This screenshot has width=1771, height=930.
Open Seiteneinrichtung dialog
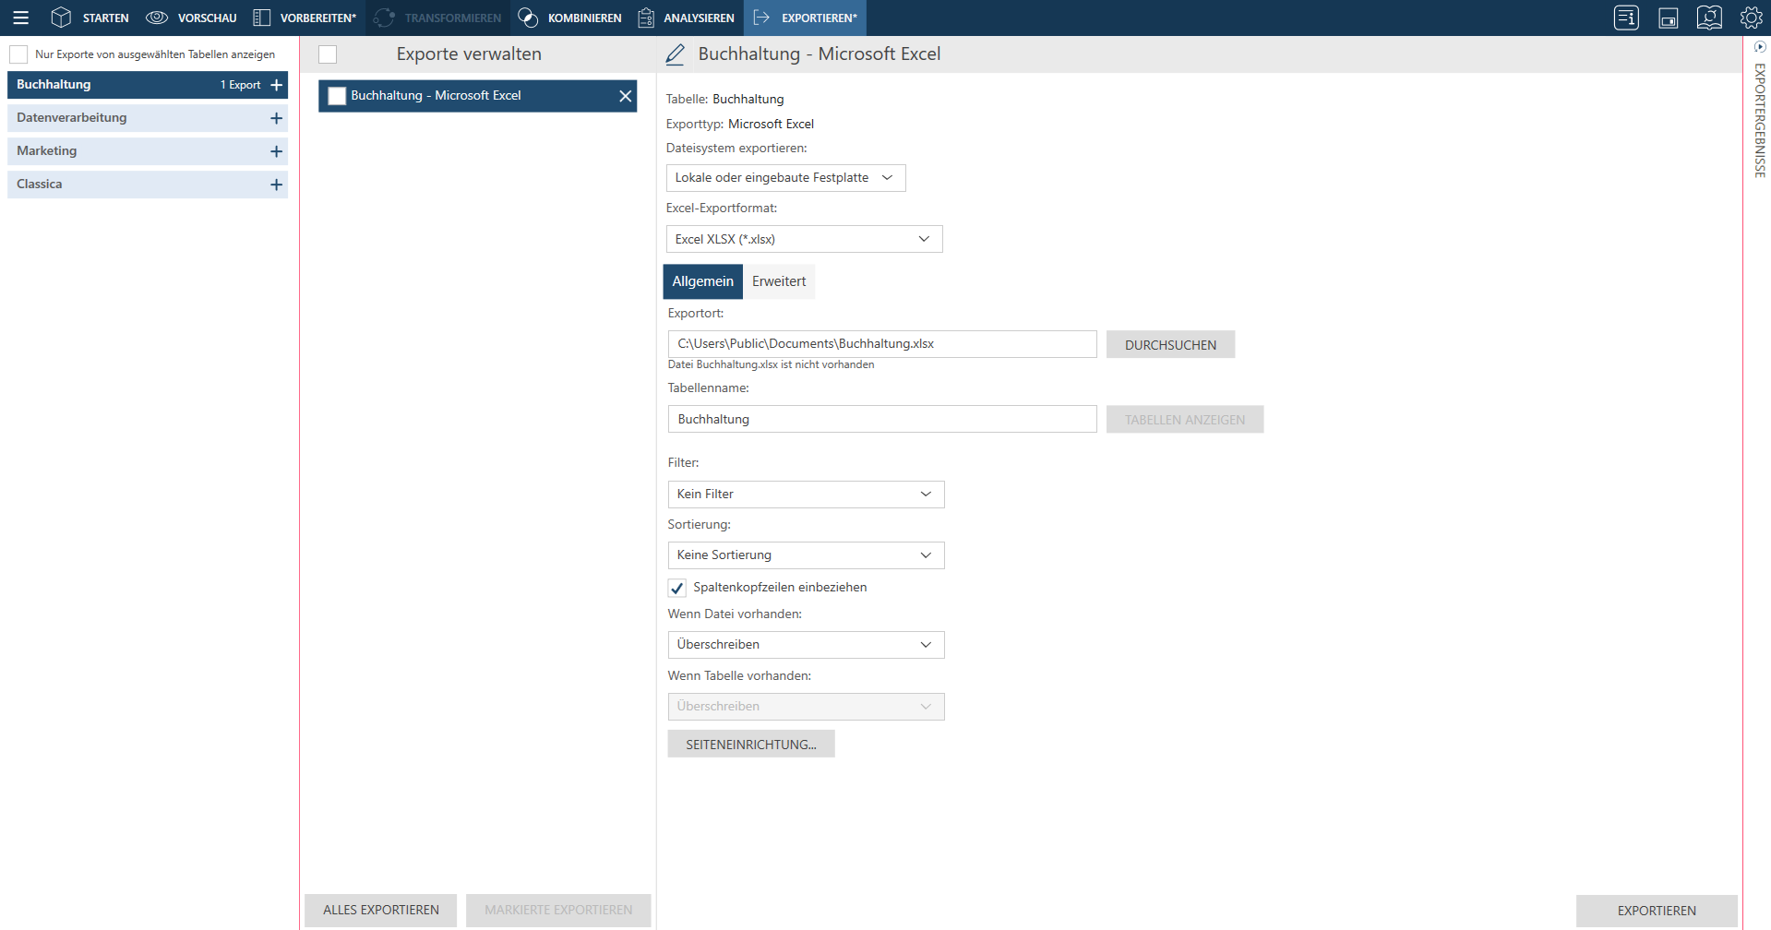[x=751, y=745]
